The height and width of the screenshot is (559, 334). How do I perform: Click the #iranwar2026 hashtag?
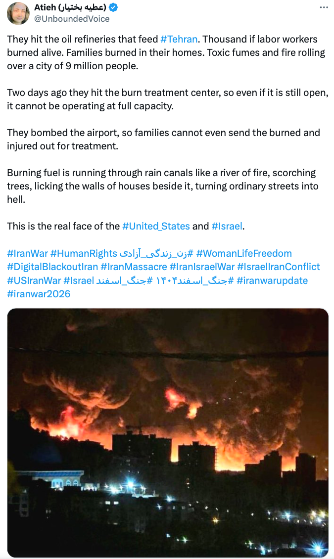pos(39,294)
